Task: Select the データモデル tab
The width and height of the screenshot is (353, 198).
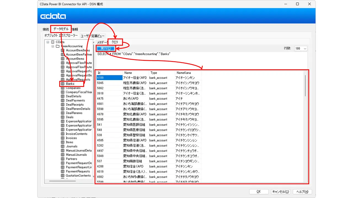Action: pyautogui.click(x=61, y=29)
